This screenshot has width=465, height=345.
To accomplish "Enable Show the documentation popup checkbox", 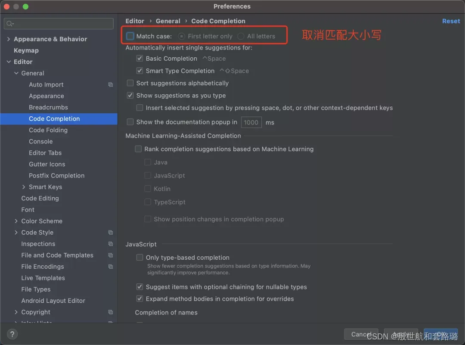I will (x=130, y=122).
